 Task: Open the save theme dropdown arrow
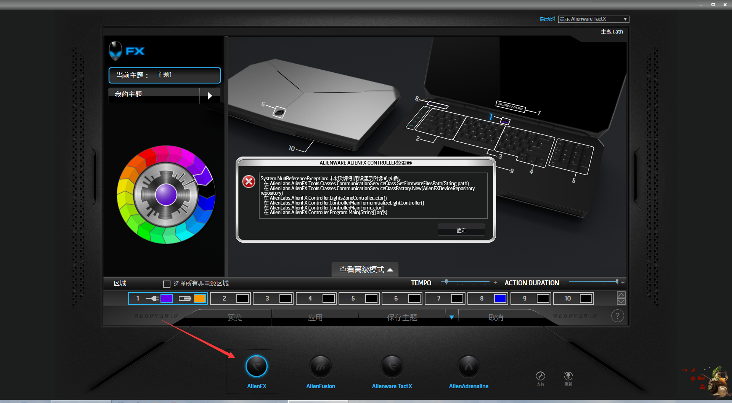(x=452, y=317)
